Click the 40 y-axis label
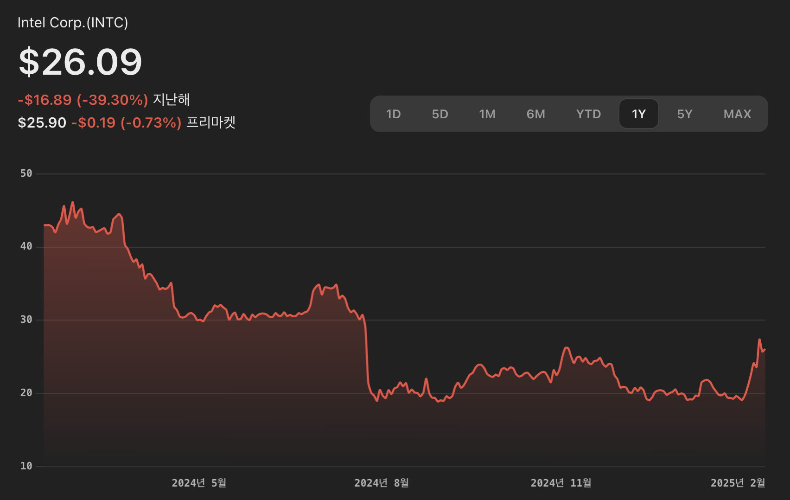The height and width of the screenshot is (500, 790). [x=26, y=246]
